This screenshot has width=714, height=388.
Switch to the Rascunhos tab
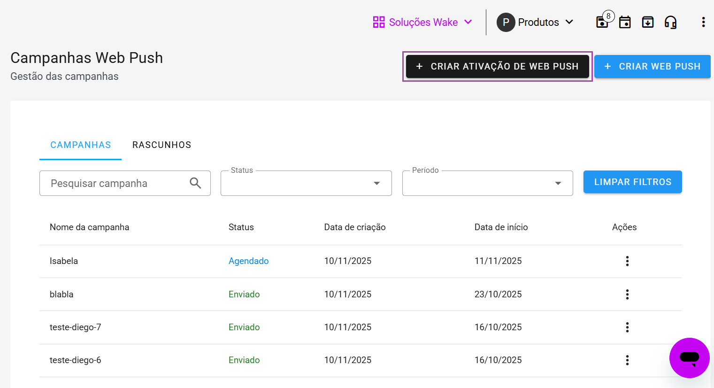(x=161, y=145)
